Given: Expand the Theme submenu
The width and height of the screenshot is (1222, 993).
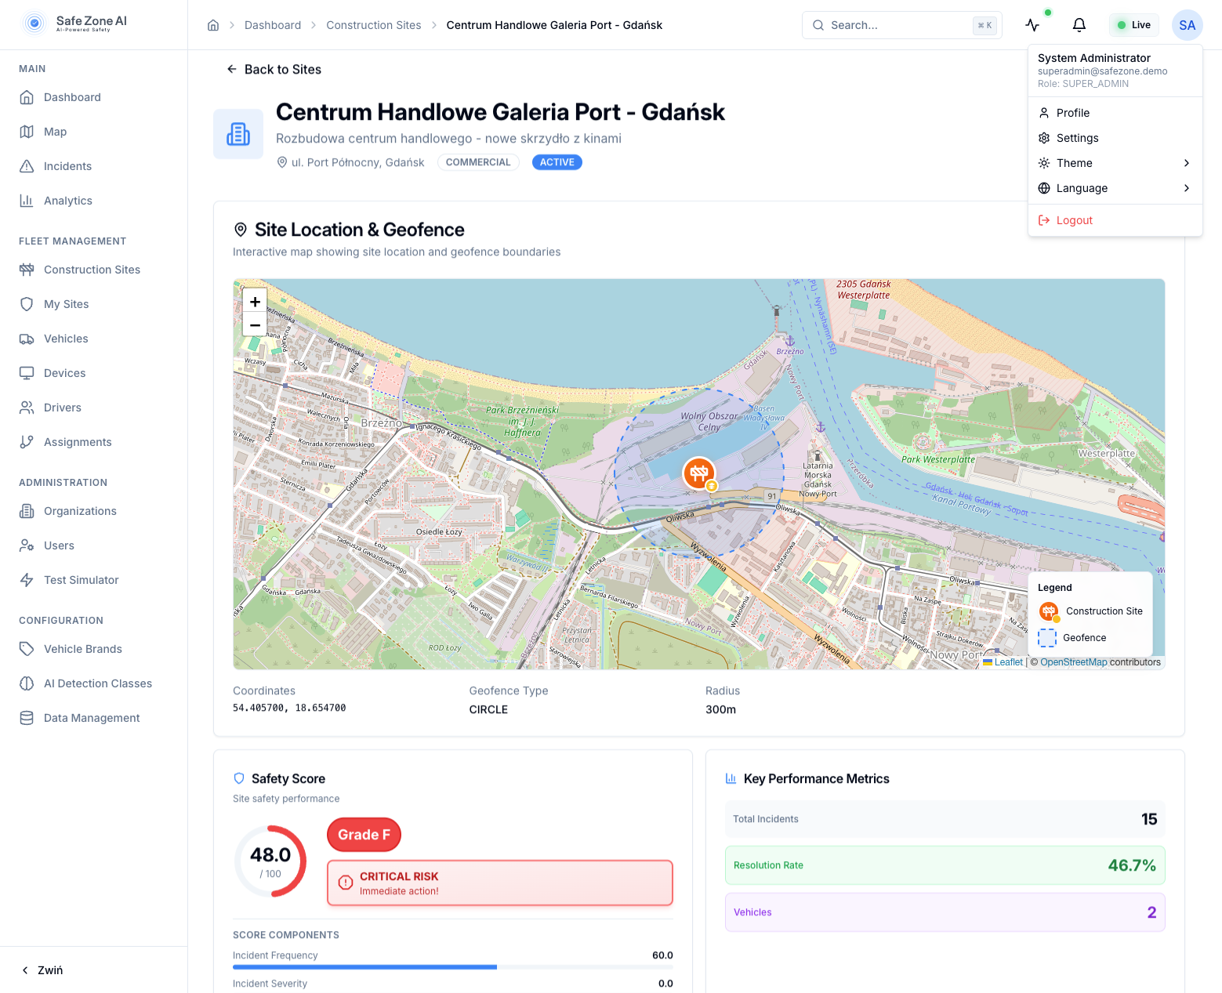Looking at the screenshot, I should [1115, 163].
